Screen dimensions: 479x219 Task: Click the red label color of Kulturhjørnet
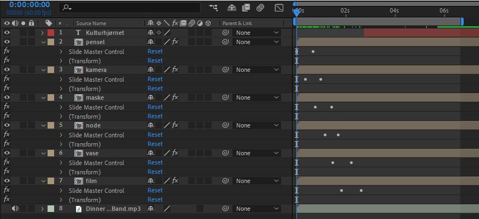click(51, 33)
